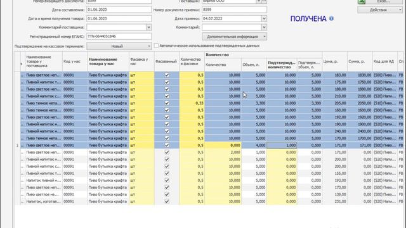Select the 2100,00 Сумма cell
This screenshot has width=406, height=228.
coord(360,96)
